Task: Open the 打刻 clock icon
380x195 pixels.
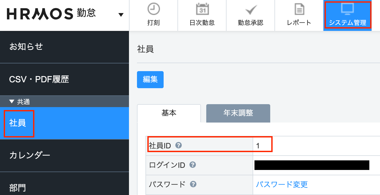Action: pyautogui.click(x=153, y=9)
